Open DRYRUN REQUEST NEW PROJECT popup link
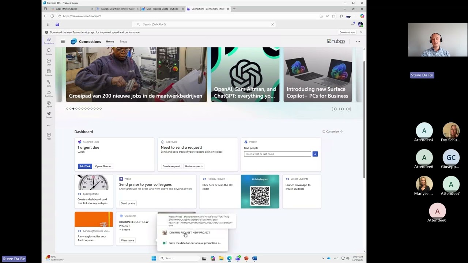The image size is (468, 263). coord(189,233)
